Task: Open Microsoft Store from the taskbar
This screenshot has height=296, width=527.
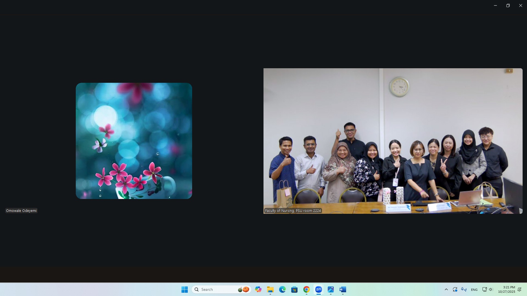Action: [294, 289]
